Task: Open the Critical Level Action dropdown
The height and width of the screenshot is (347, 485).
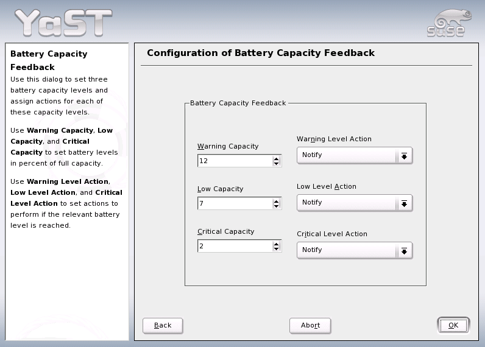Action: click(355, 250)
